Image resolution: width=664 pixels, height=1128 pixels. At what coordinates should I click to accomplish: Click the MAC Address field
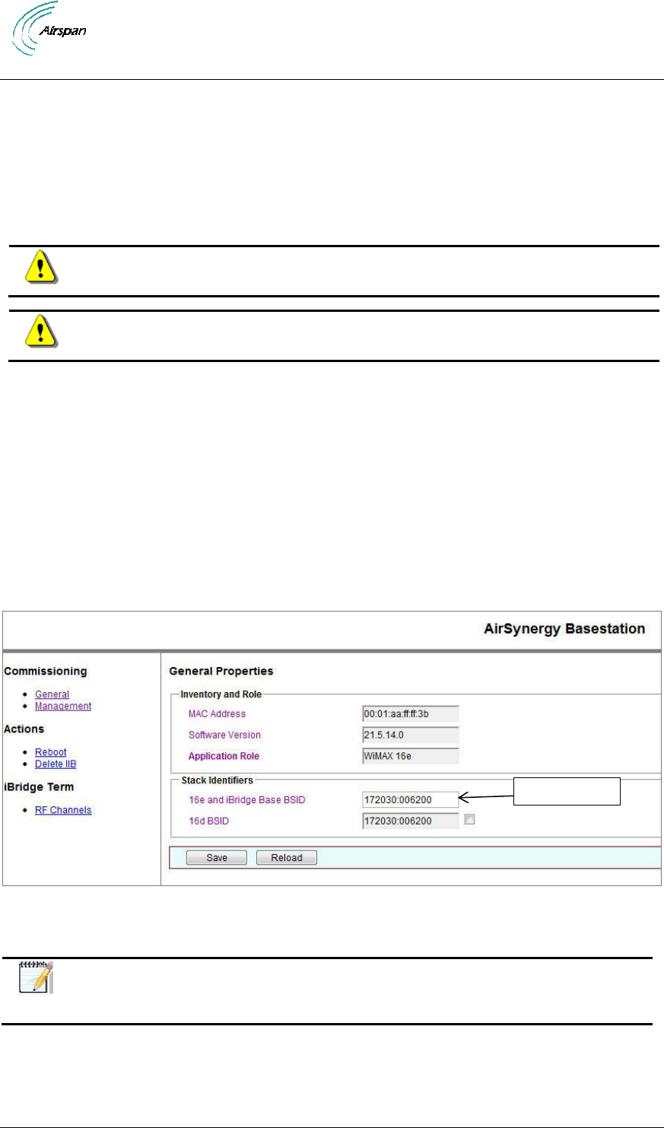pos(411,713)
